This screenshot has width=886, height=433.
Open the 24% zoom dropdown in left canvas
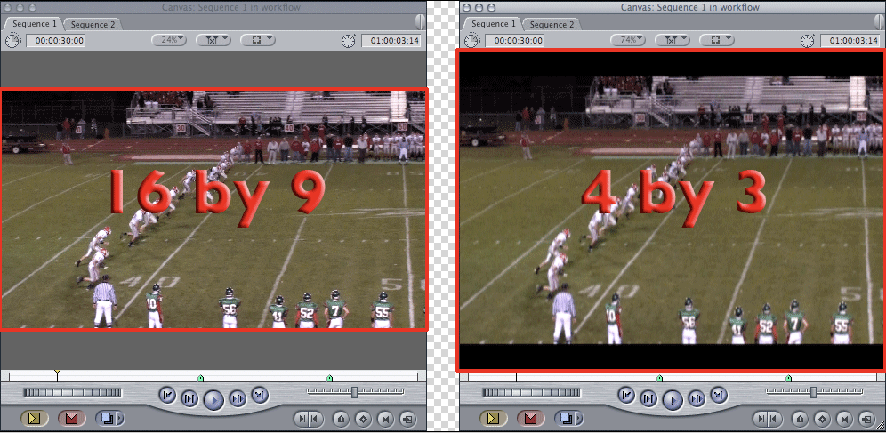[x=169, y=40]
